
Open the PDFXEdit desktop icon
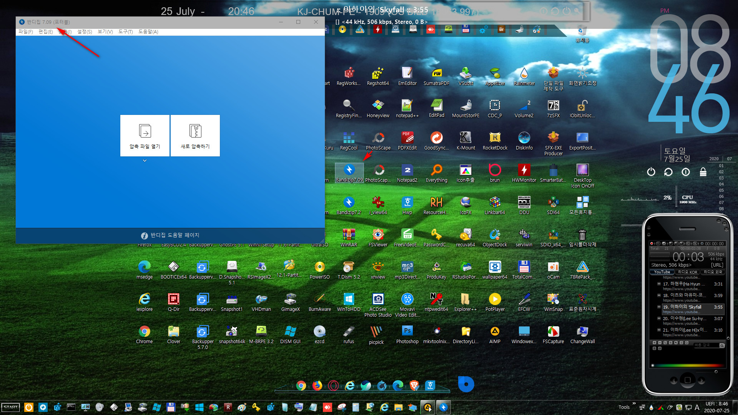click(x=407, y=141)
